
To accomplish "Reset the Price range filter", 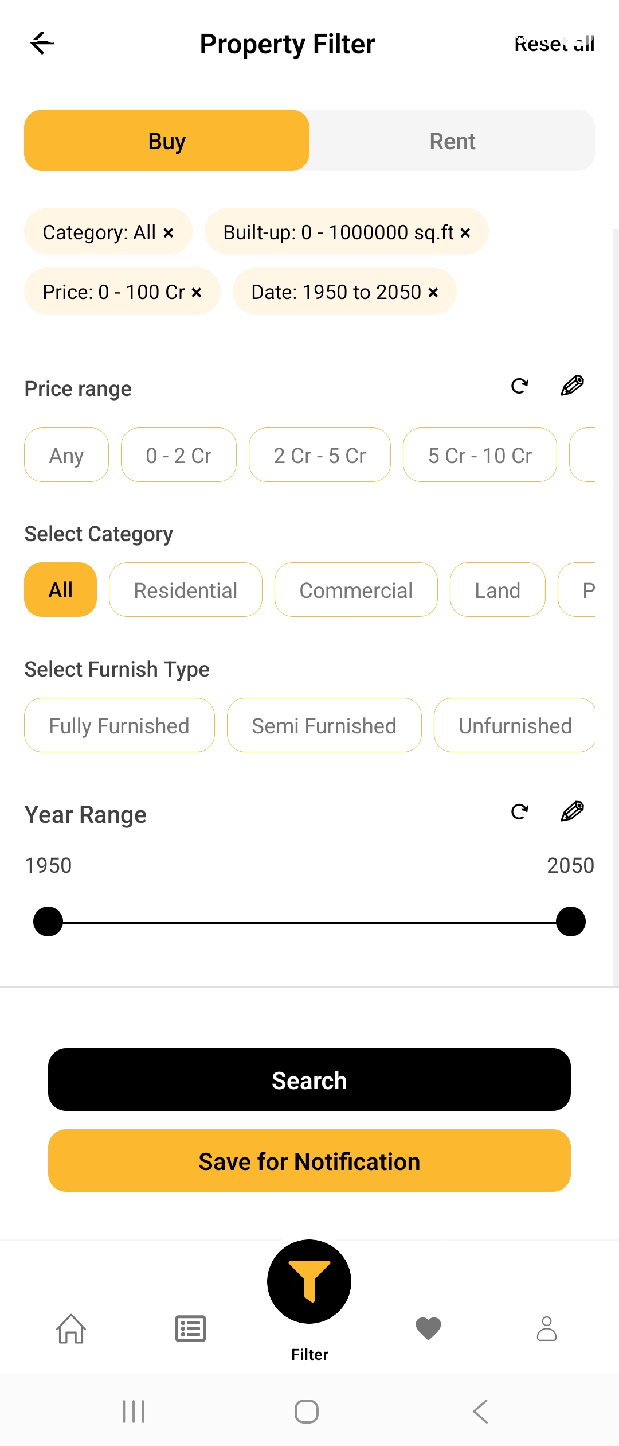I will point(519,386).
